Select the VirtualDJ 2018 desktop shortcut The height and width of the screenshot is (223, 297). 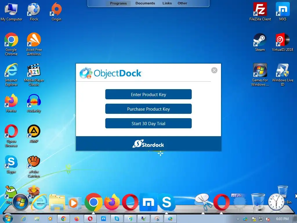(x=282, y=43)
